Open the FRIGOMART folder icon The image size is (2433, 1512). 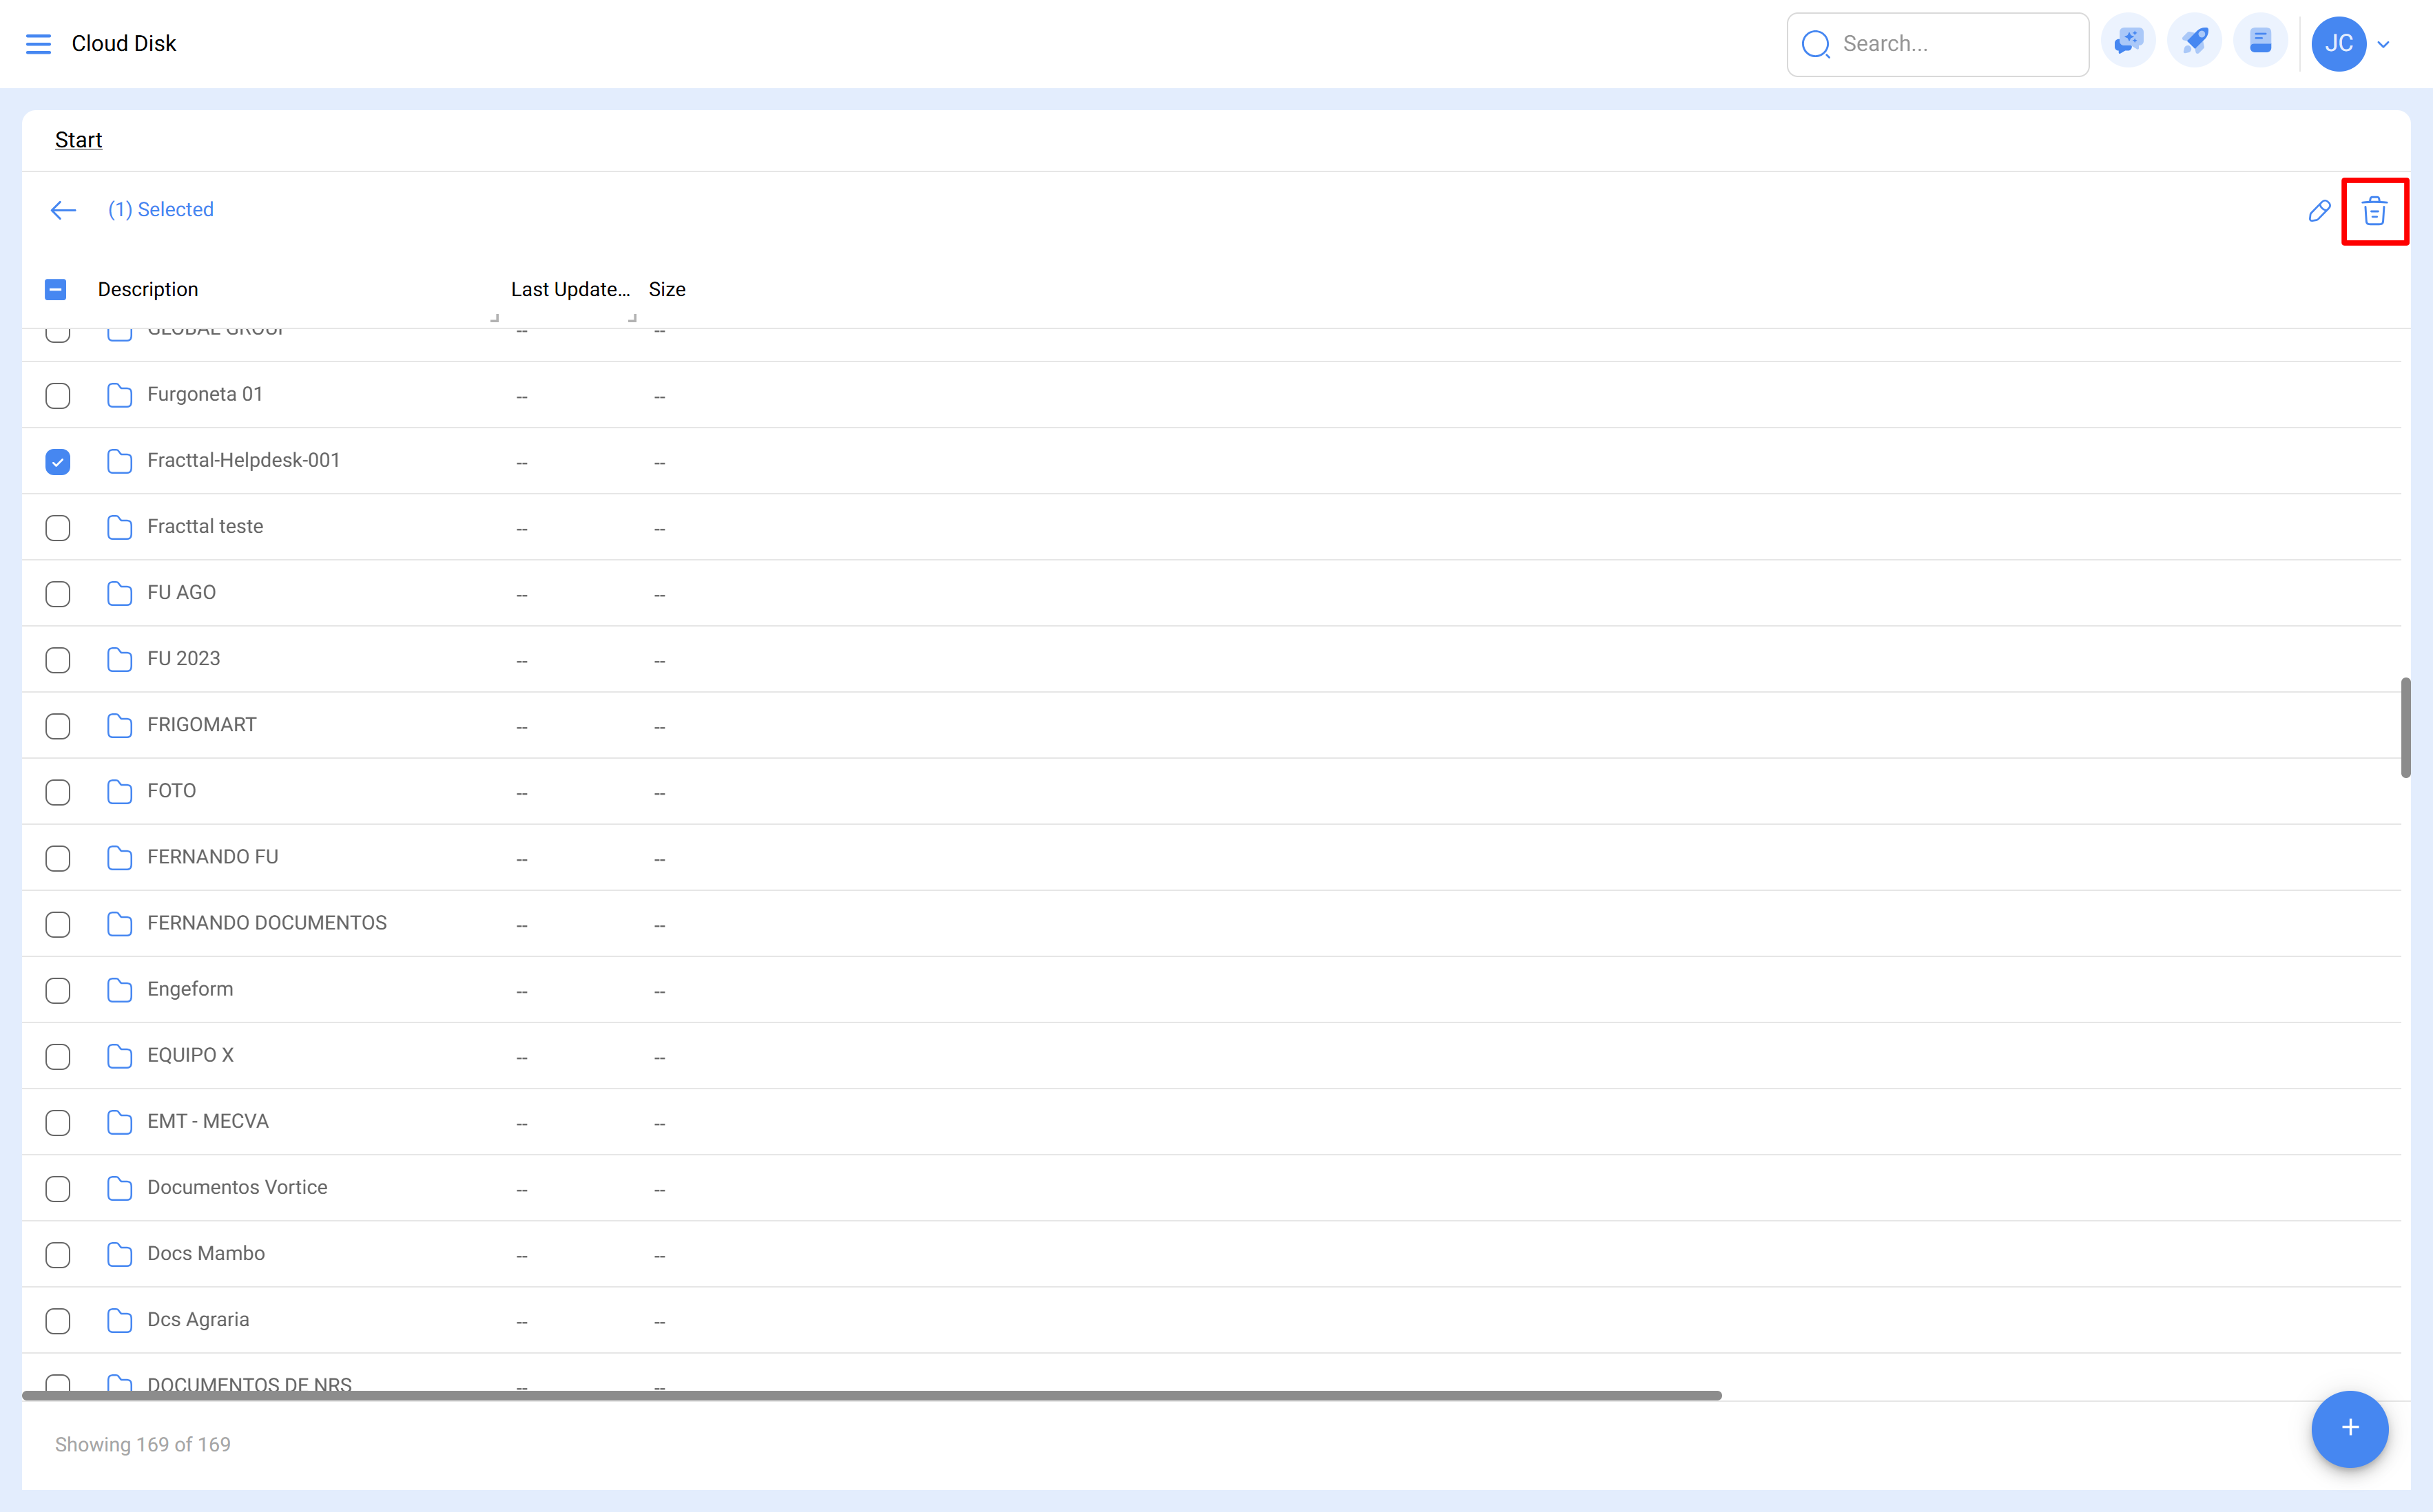click(x=119, y=725)
